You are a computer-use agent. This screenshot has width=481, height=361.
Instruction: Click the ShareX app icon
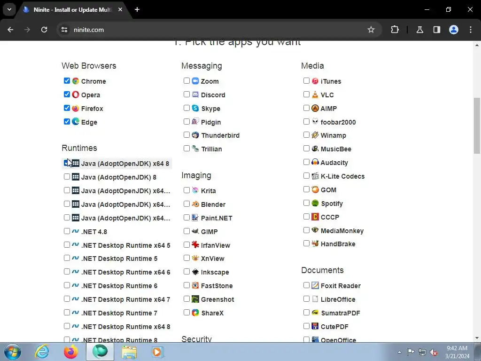195,313
